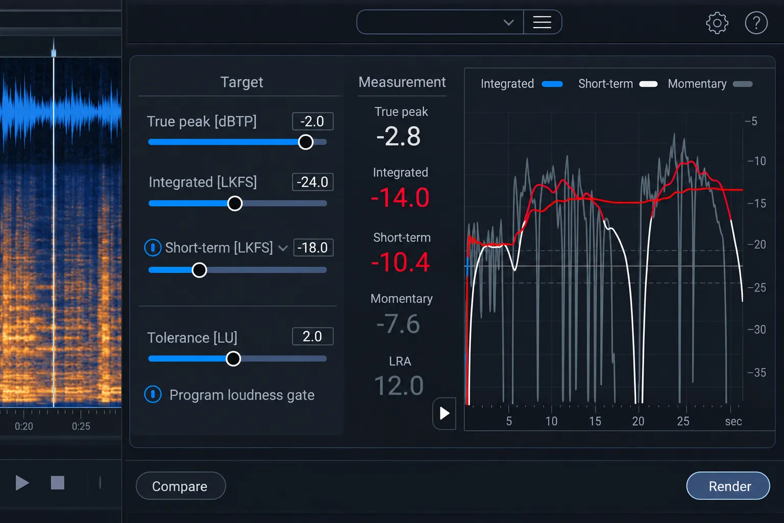Toggle the Short-term legend white swatch
Image resolution: width=784 pixels, height=523 pixels.
pyautogui.click(x=648, y=84)
